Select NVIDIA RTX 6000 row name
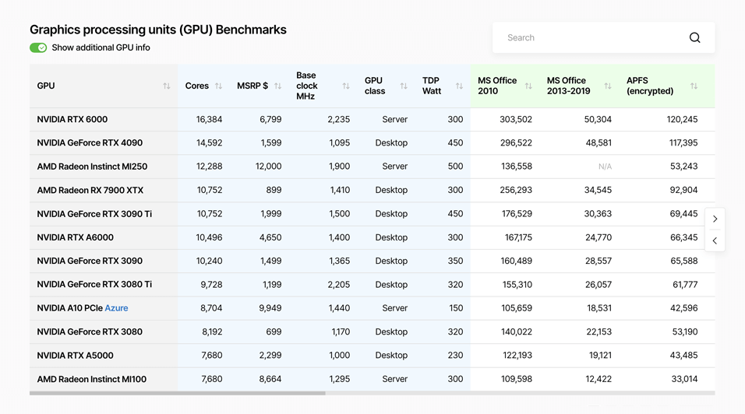This screenshot has width=745, height=414. 72,120
